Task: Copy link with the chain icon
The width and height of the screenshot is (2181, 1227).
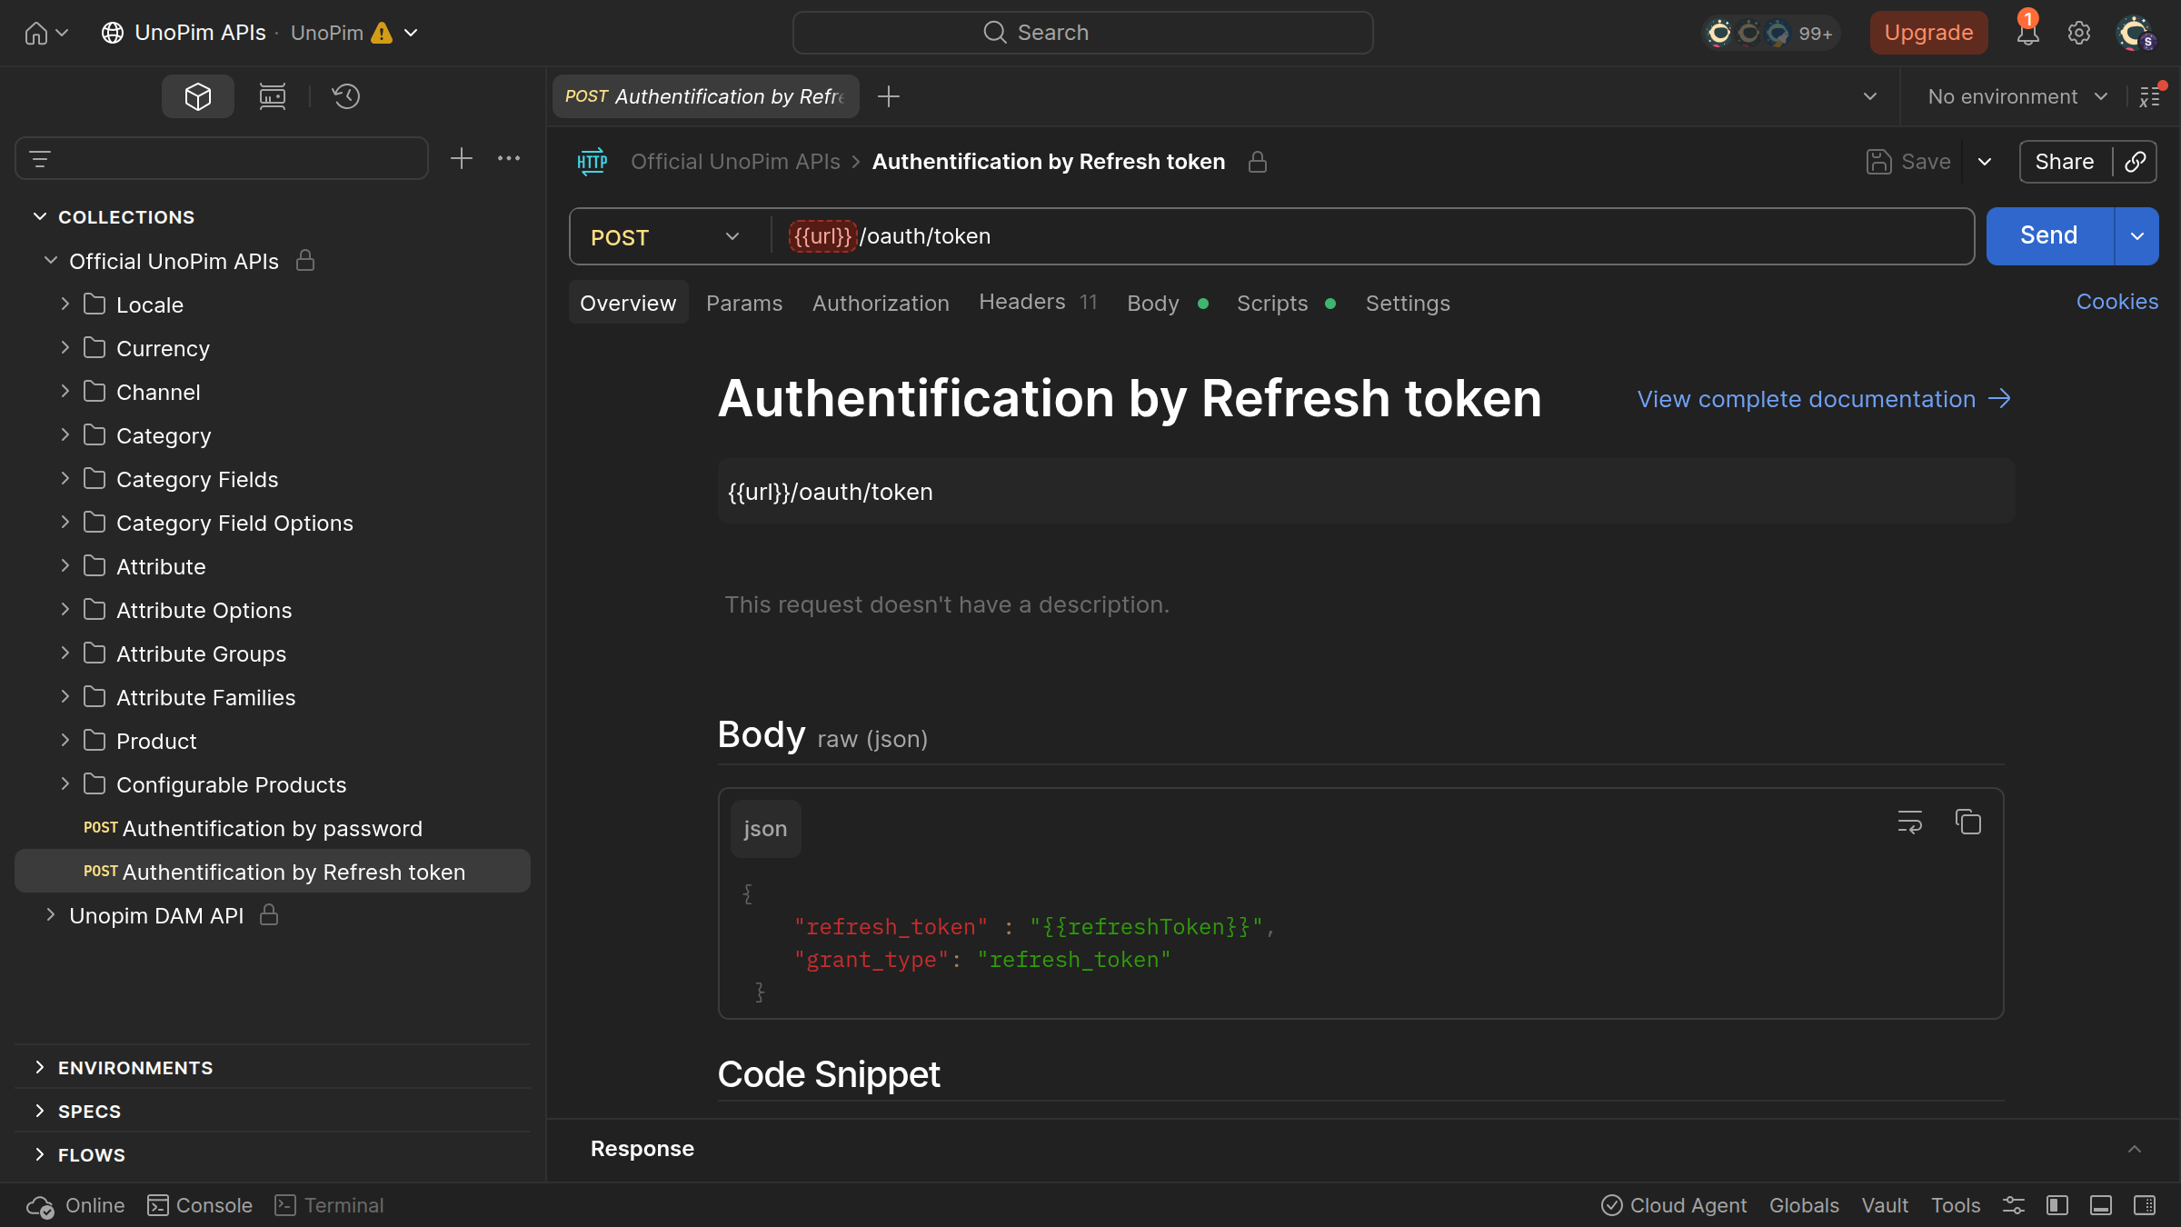Action: click(2136, 162)
